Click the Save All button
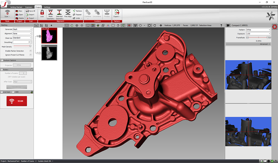Viewport: 278px width, 163px height. point(30,11)
